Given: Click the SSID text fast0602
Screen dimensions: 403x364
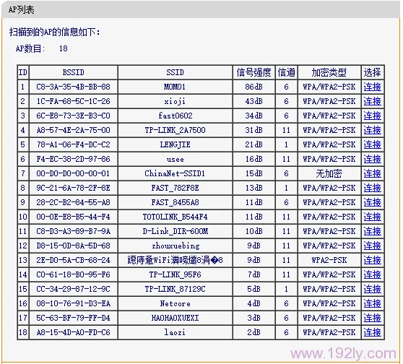Looking at the screenshot, I should point(175,116).
